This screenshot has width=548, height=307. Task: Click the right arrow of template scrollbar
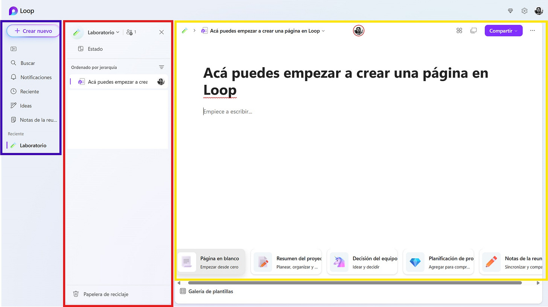point(538,283)
